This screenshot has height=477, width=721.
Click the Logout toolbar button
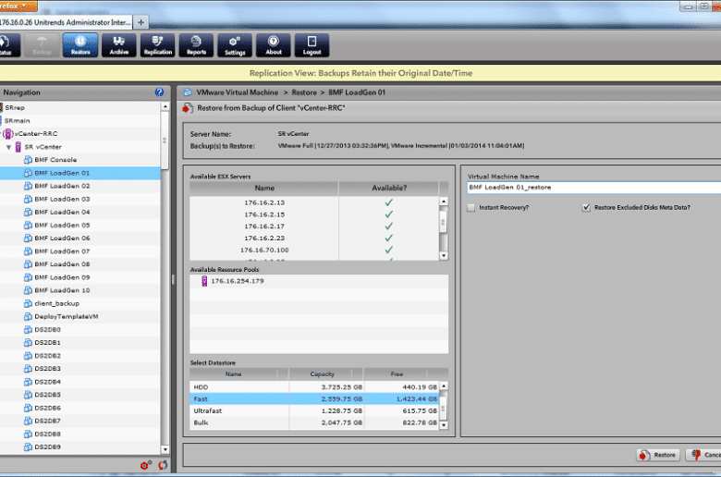tap(312, 45)
